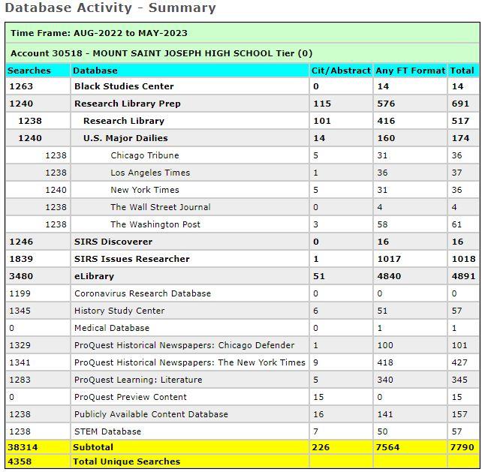Click Cit/Abstract value 101 for Research Library

point(321,121)
